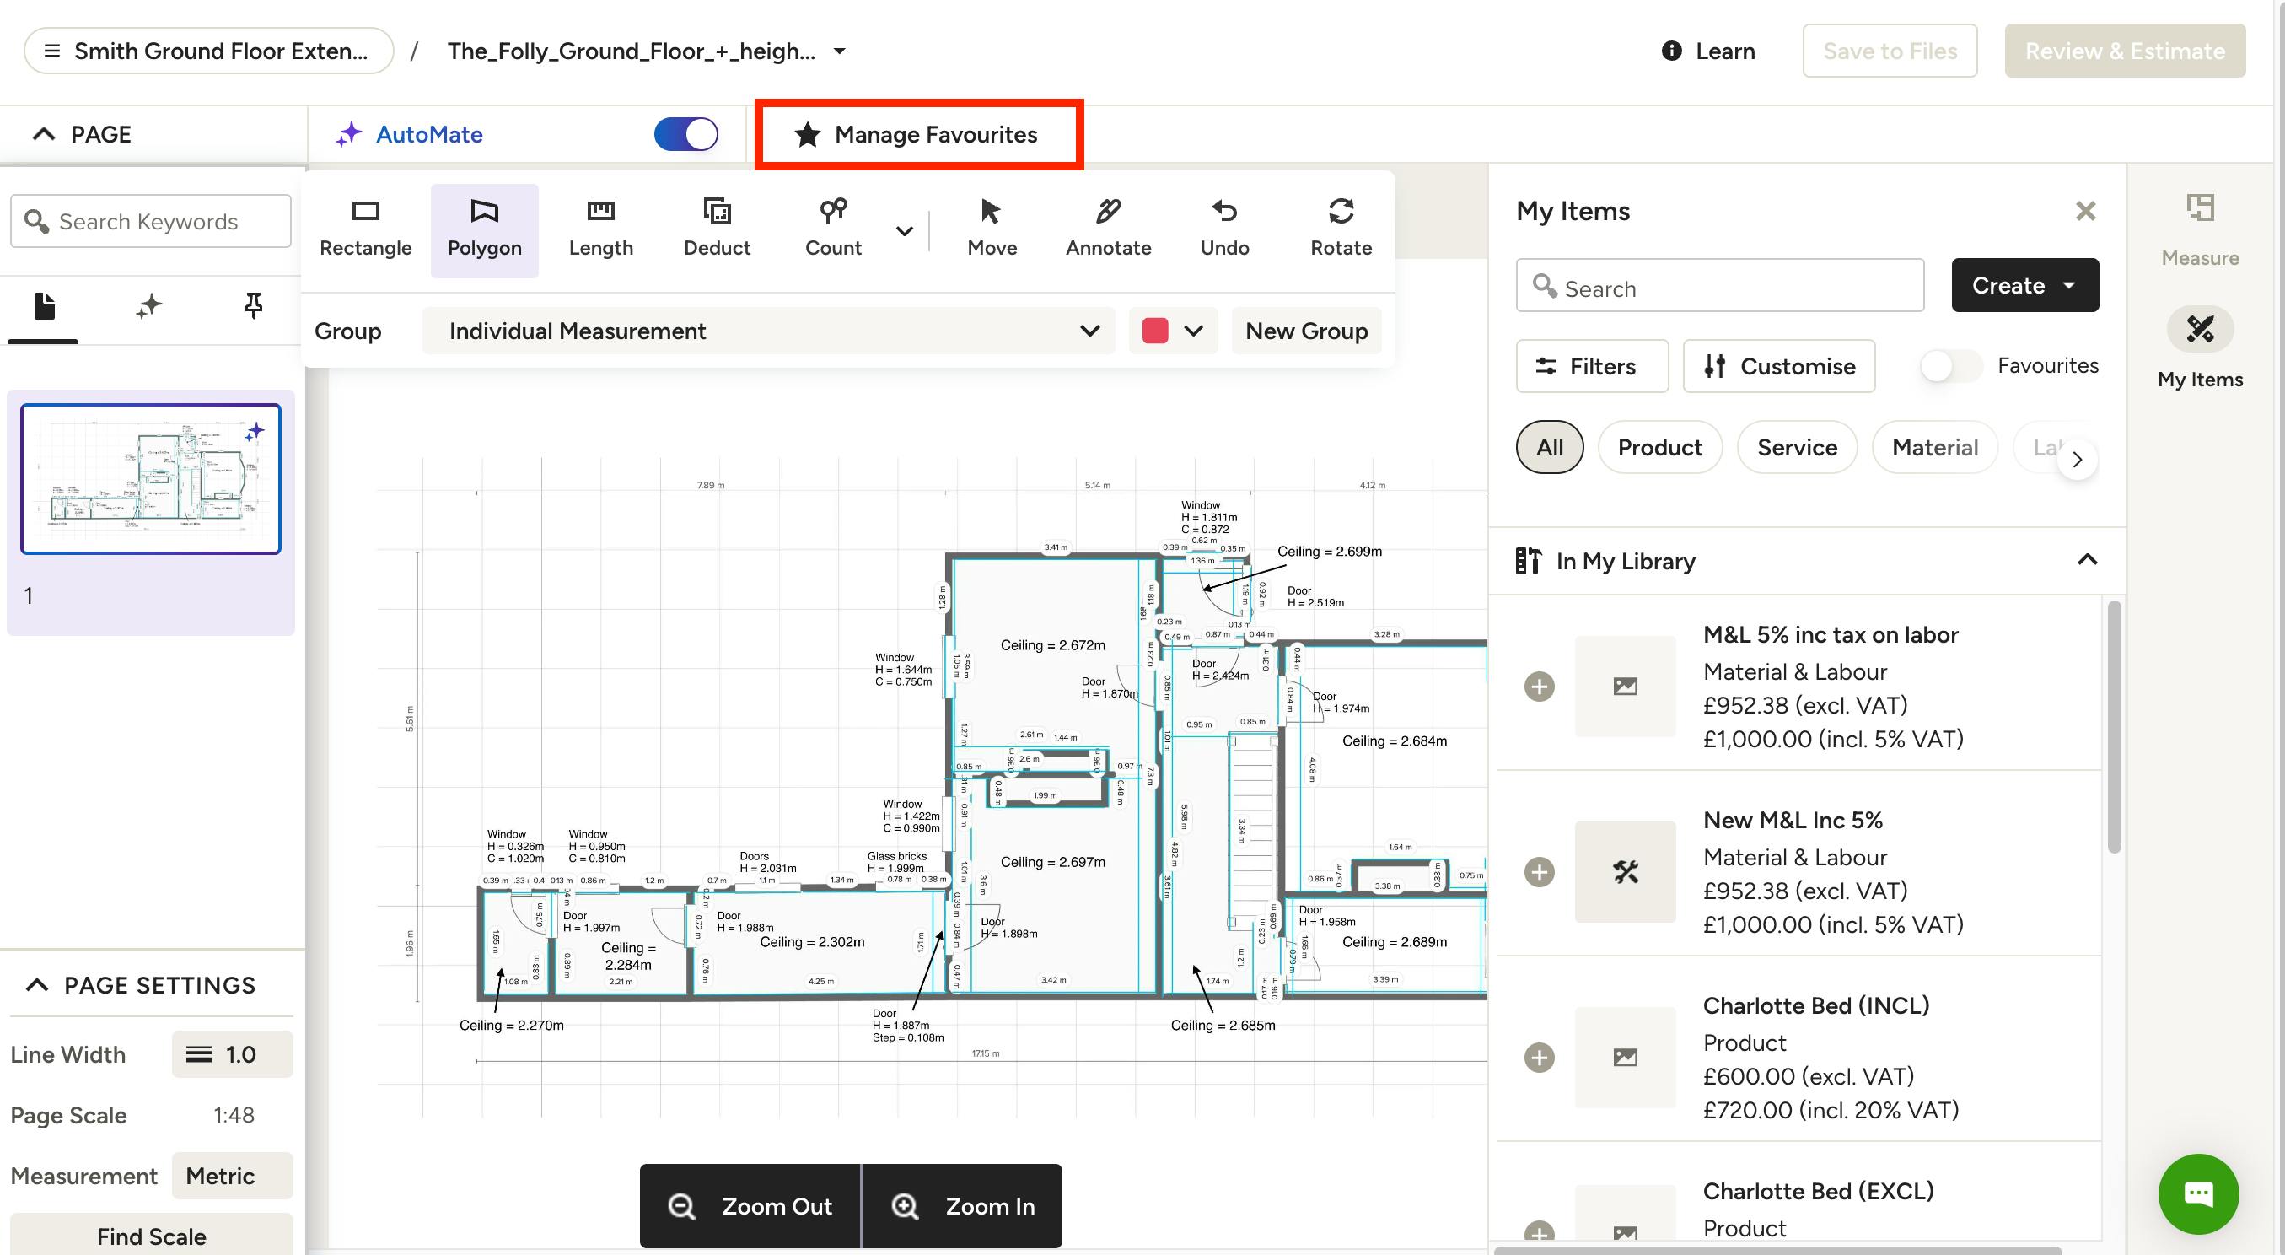This screenshot has width=2285, height=1255.
Task: Open the My Items side panel
Action: point(2200,349)
